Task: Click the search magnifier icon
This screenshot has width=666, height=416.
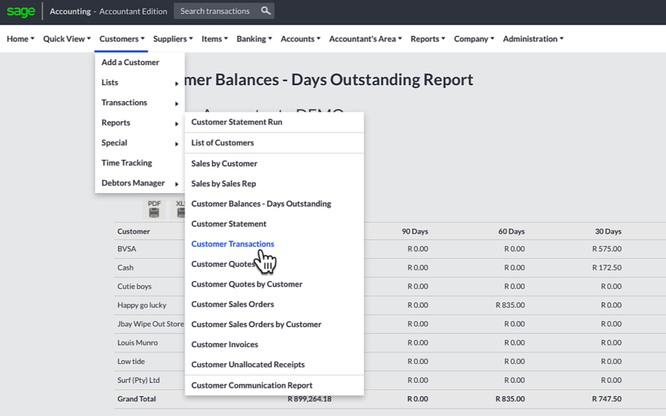Action: coord(265,10)
